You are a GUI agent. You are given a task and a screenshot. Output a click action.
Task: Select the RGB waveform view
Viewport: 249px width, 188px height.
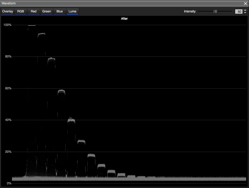click(21, 11)
